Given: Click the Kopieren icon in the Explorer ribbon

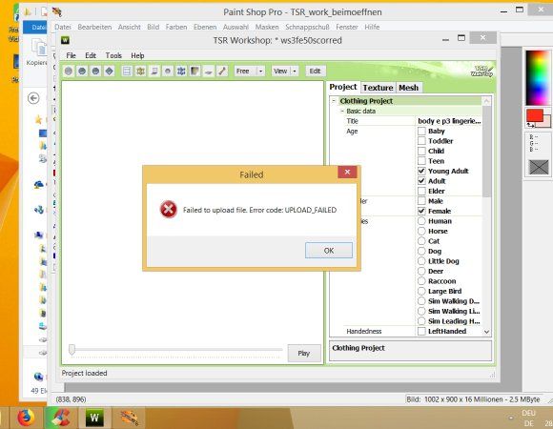Looking at the screenshot, I should pyautogui.click(x=39, y=49).
